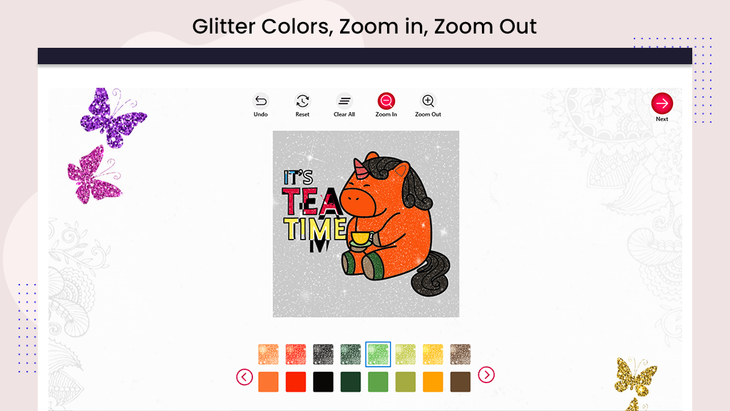Select the Reset icon

[302, 101]
